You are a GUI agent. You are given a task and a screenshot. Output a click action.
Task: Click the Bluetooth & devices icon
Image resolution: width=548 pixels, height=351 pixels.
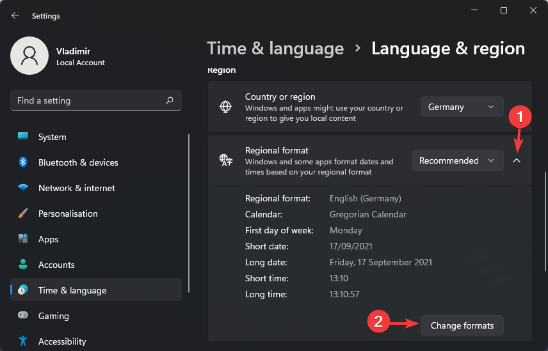click(23, 162)
